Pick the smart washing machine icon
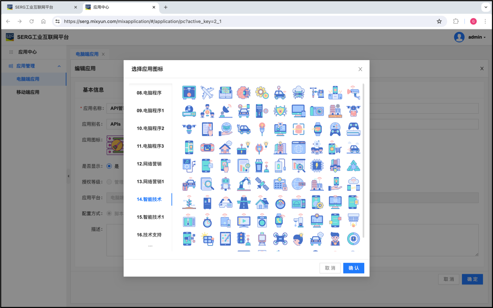The width and height of the screenshot is (493, 308). click(x=262, y=220)
